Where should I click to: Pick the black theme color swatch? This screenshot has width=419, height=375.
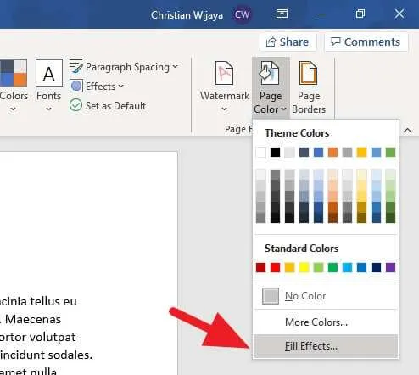275,152
